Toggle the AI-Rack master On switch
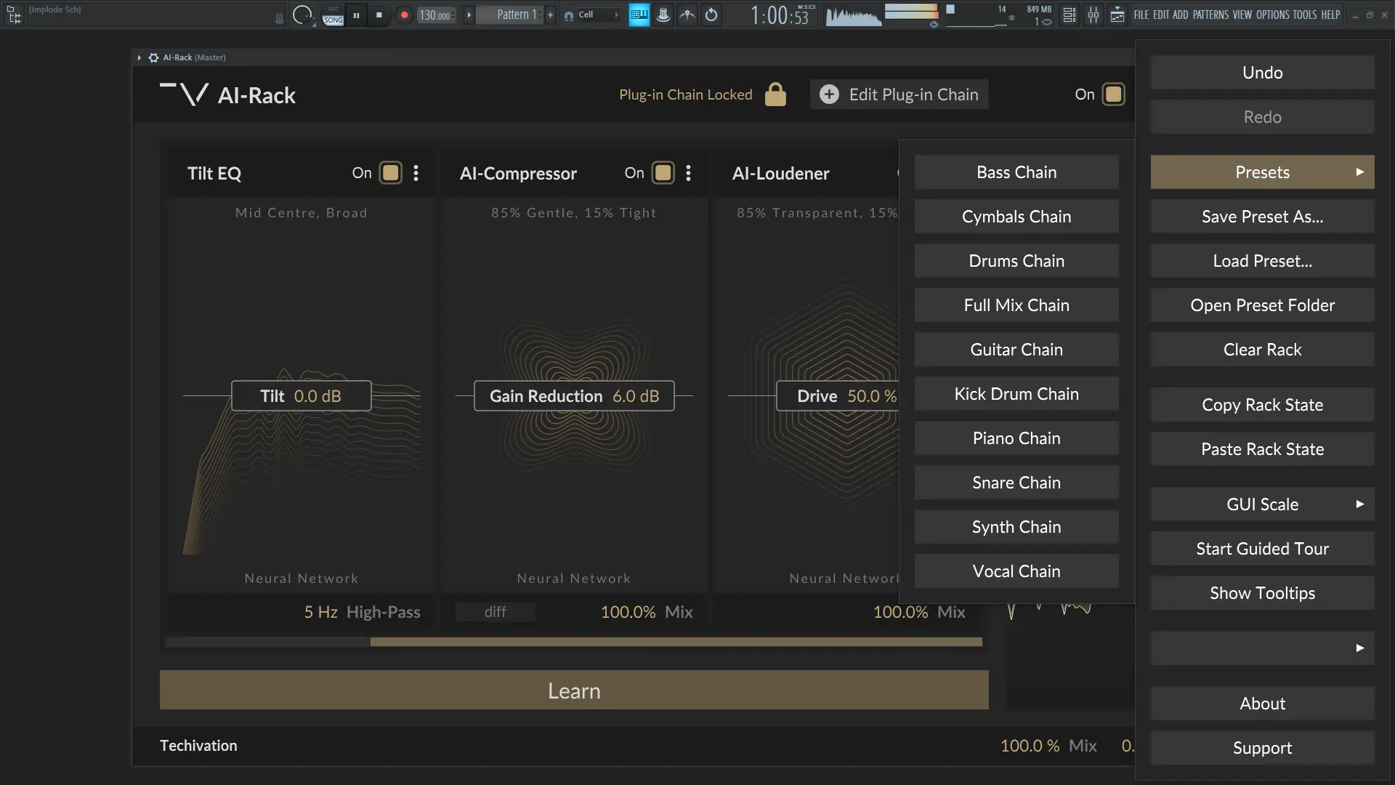This screenshot has width=1395, height=785. click(x=1113, y=94)
